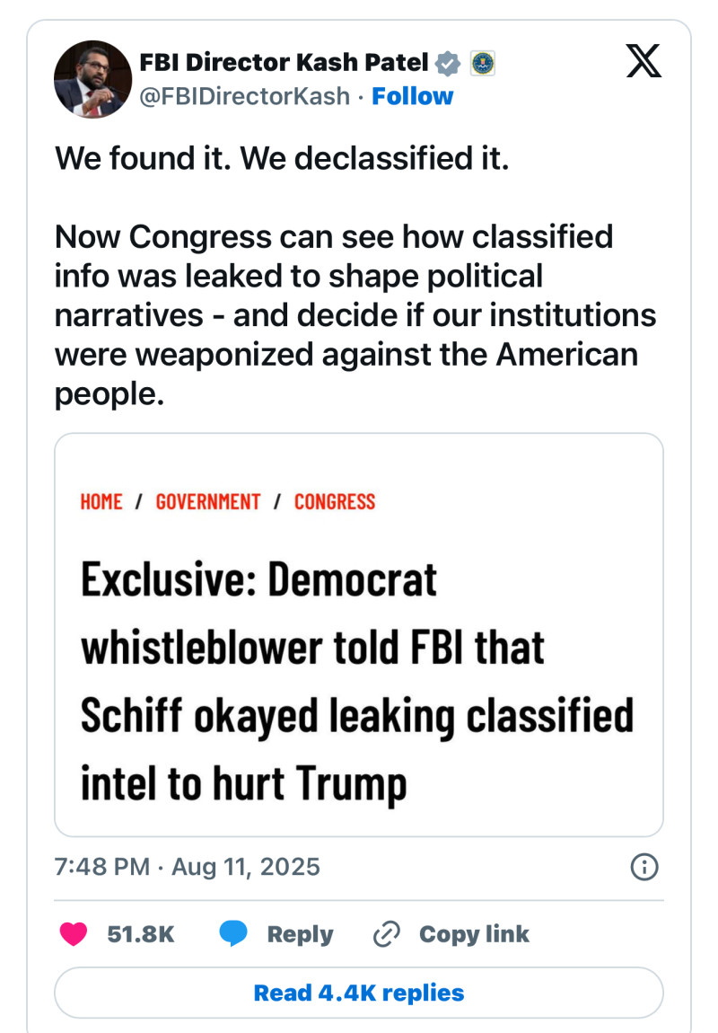Click the Reply label

300,934
